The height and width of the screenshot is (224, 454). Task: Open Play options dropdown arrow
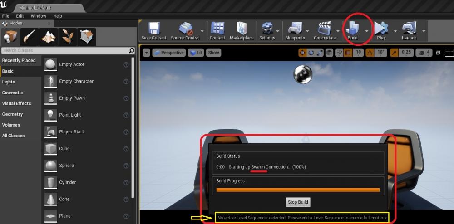395,31
